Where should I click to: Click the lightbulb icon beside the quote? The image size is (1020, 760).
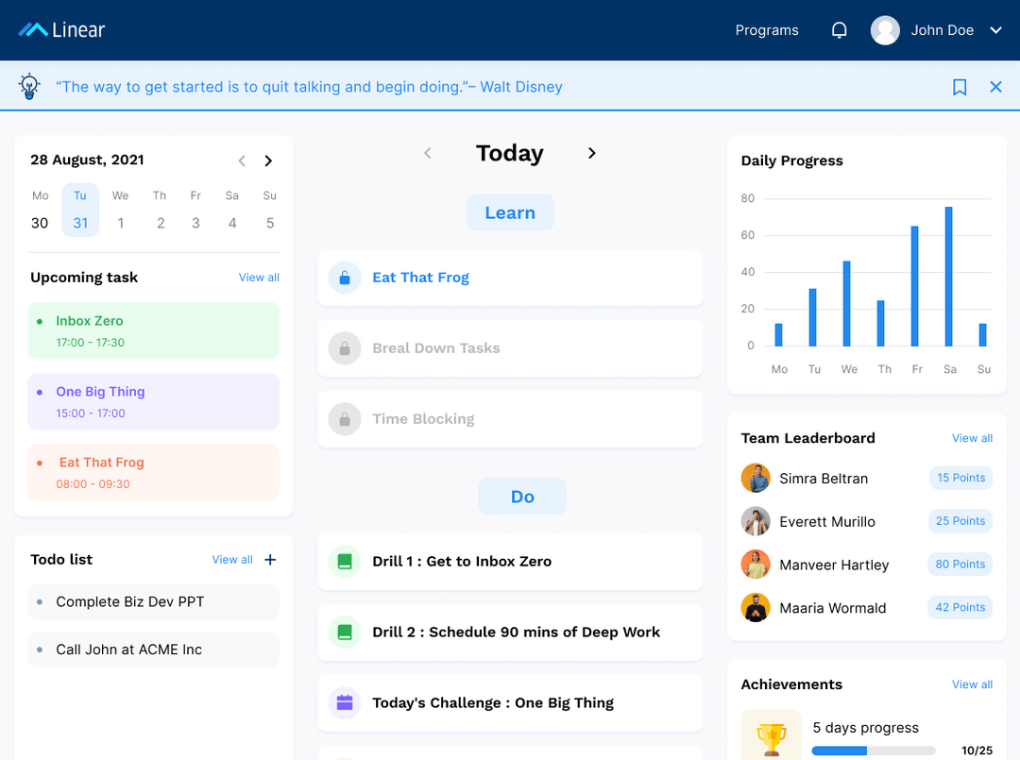[28, 86]
